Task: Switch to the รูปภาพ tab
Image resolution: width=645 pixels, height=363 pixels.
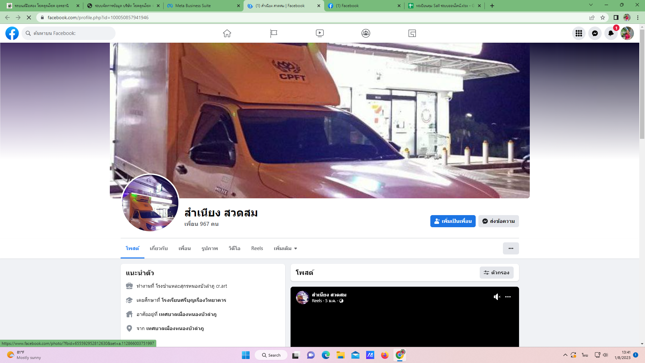Action: click(210, 248)
